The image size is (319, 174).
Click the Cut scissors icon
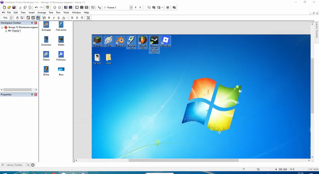pos(20,7)
